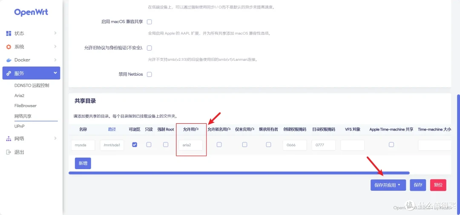Collapse the 服务 menu chevron
This screenshot has height=215, width=460.
click(x=55, y=73)
